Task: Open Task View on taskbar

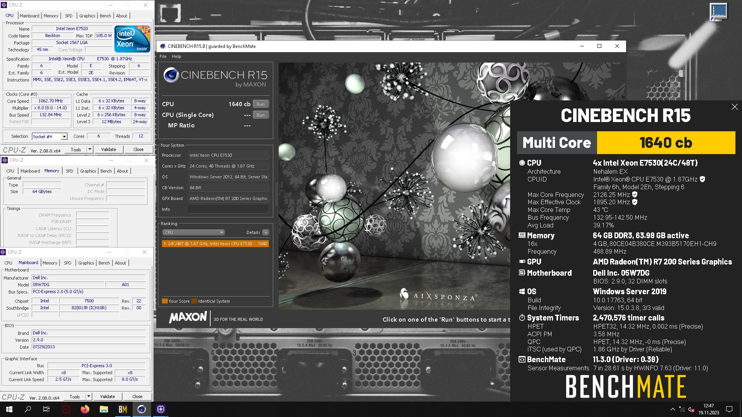Action: click(46, 409)
